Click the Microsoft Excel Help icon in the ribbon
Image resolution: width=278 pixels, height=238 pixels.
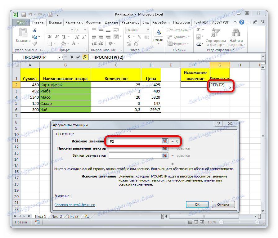click(242, 22)
